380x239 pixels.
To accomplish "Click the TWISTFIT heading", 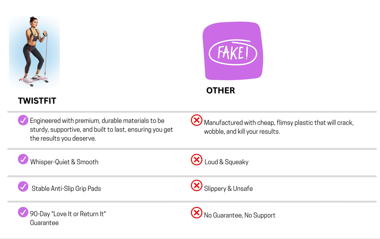I will [37, 101].
